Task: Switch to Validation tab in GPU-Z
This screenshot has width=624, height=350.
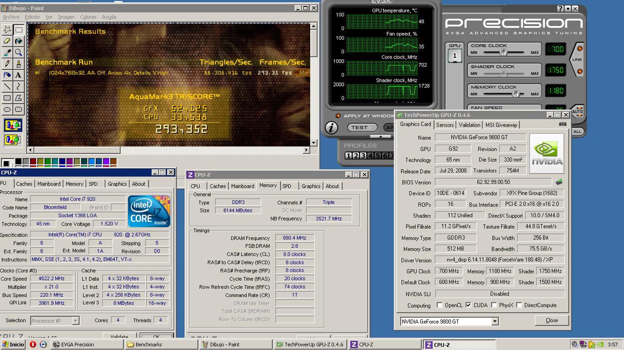Action: point(469,125)
